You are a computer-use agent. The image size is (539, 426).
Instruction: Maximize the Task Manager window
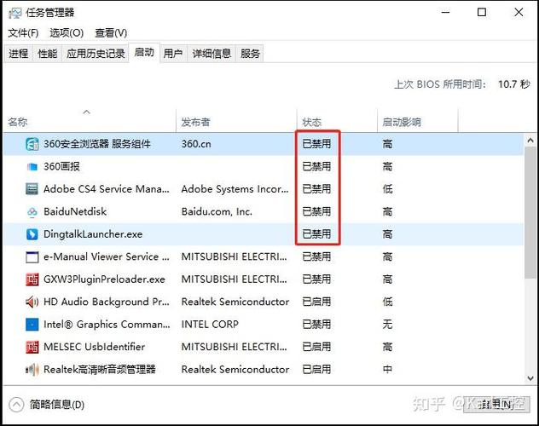coord(482,13)
